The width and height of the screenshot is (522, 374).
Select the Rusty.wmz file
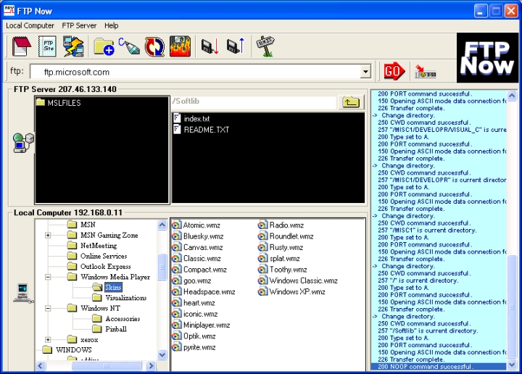pos(281,248)
